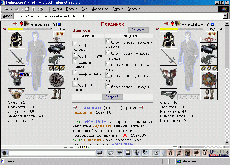Select 'блок головы, груди и живота'

coord(108,41)
